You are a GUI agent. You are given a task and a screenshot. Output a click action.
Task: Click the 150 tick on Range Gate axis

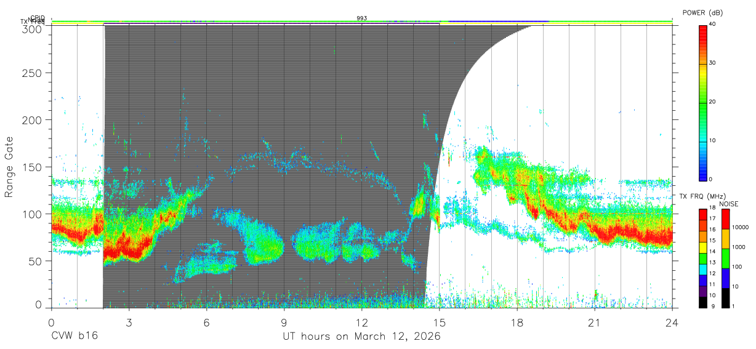[33, 167]
